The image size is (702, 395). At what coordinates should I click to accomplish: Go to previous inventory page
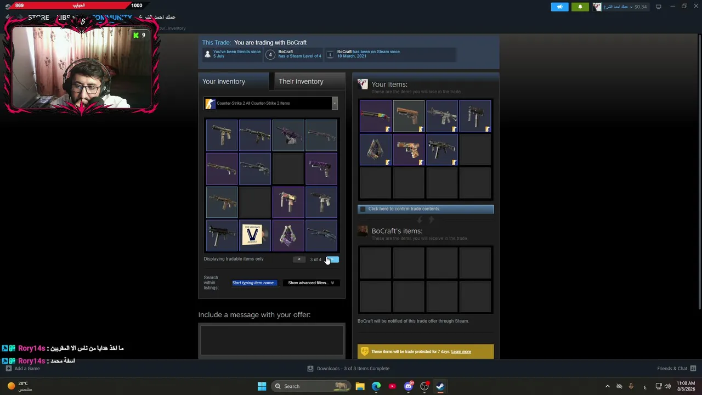point(299,259)
